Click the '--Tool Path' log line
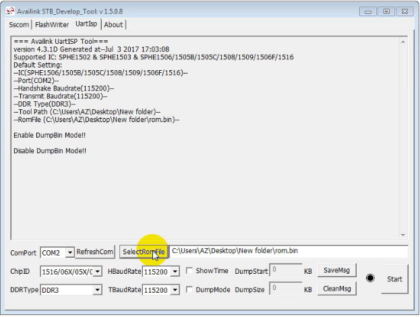The image size is (420, 317). click(x=87, y=112)
